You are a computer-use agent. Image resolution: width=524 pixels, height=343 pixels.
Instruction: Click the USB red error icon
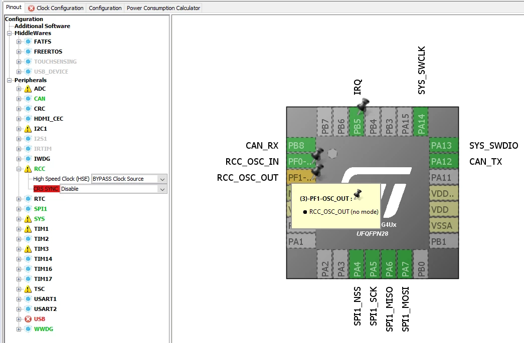tap(28, 319)
